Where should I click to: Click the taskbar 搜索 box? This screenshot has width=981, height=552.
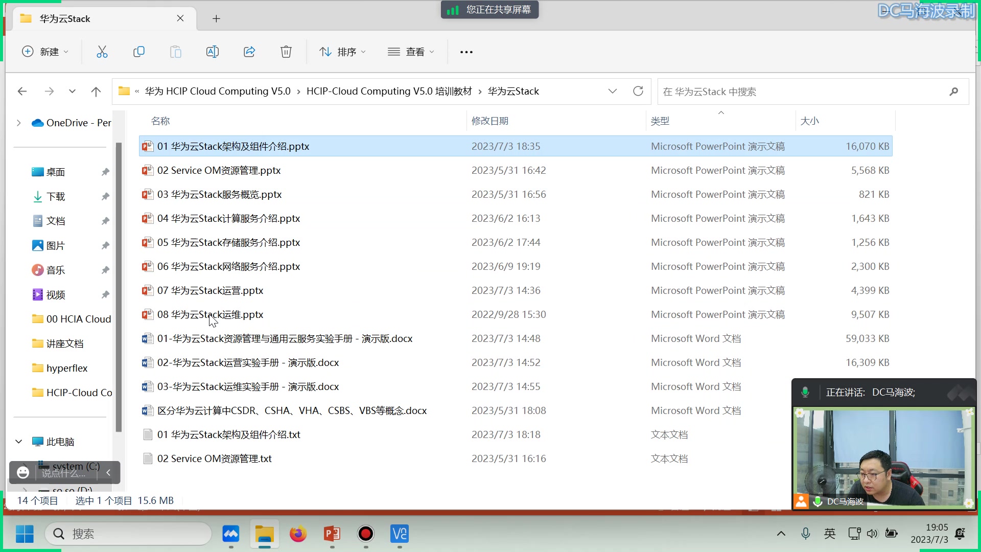[129, 534]
